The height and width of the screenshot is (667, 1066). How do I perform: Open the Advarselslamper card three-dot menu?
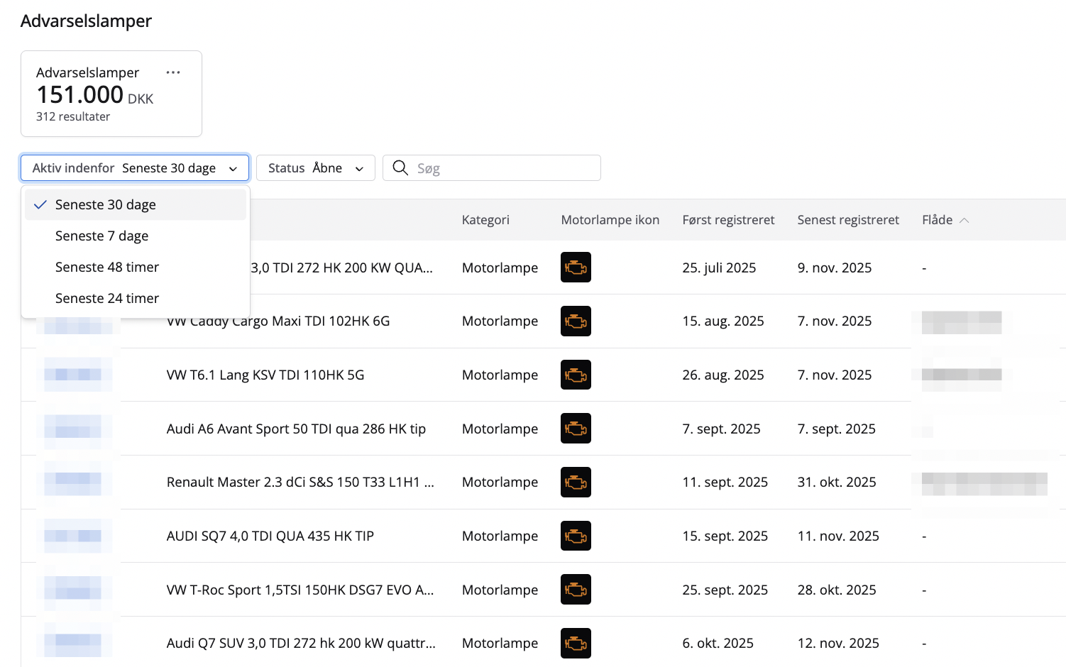click(172, 72)
